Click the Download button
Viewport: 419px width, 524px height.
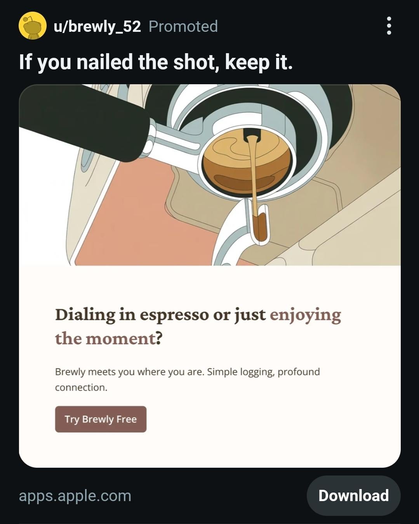coord(353,496)
